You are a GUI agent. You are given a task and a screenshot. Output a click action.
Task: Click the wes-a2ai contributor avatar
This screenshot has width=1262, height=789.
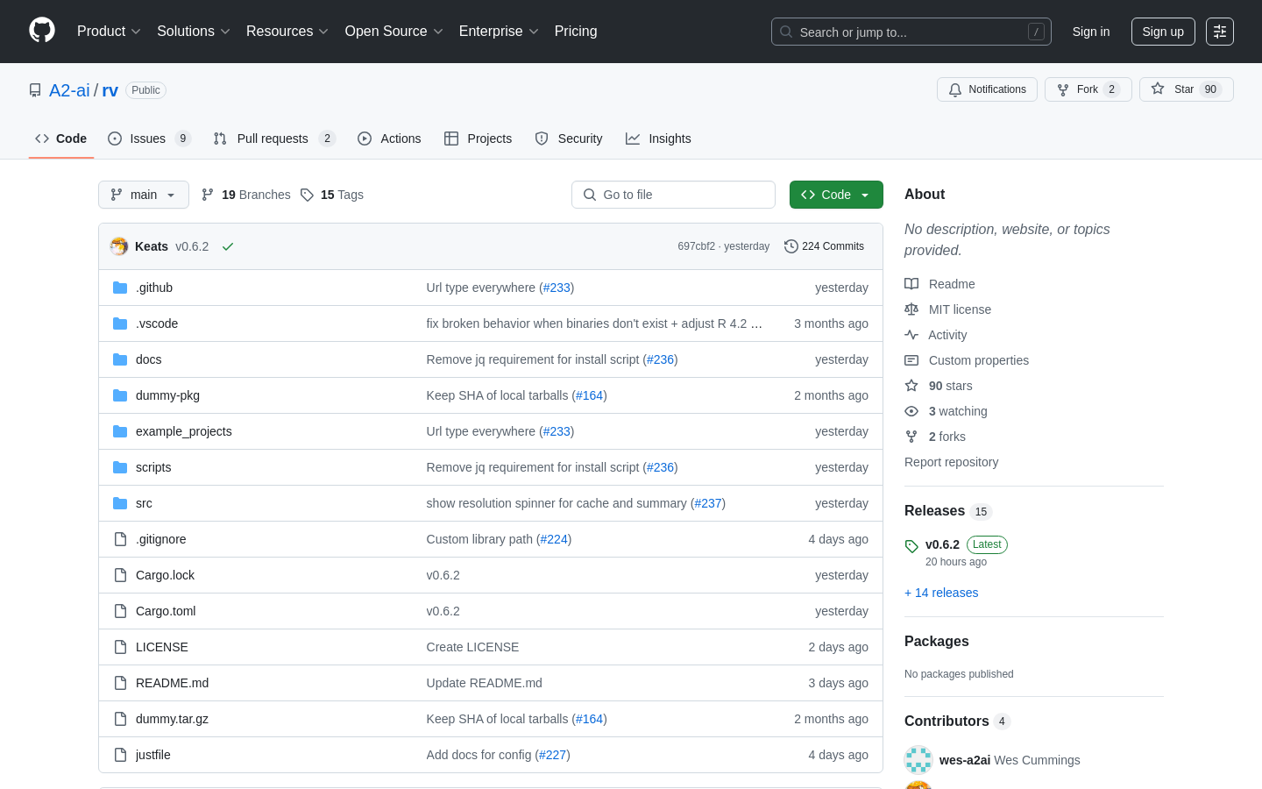click(918, 760)
